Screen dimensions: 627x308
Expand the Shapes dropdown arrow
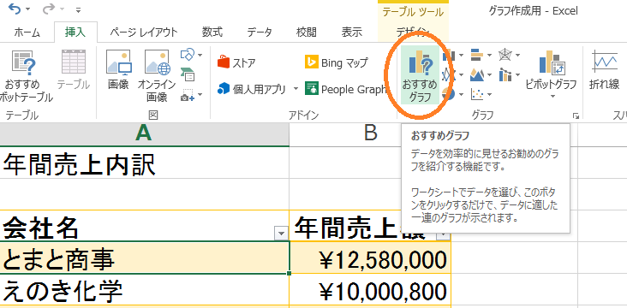pos(200,55)
